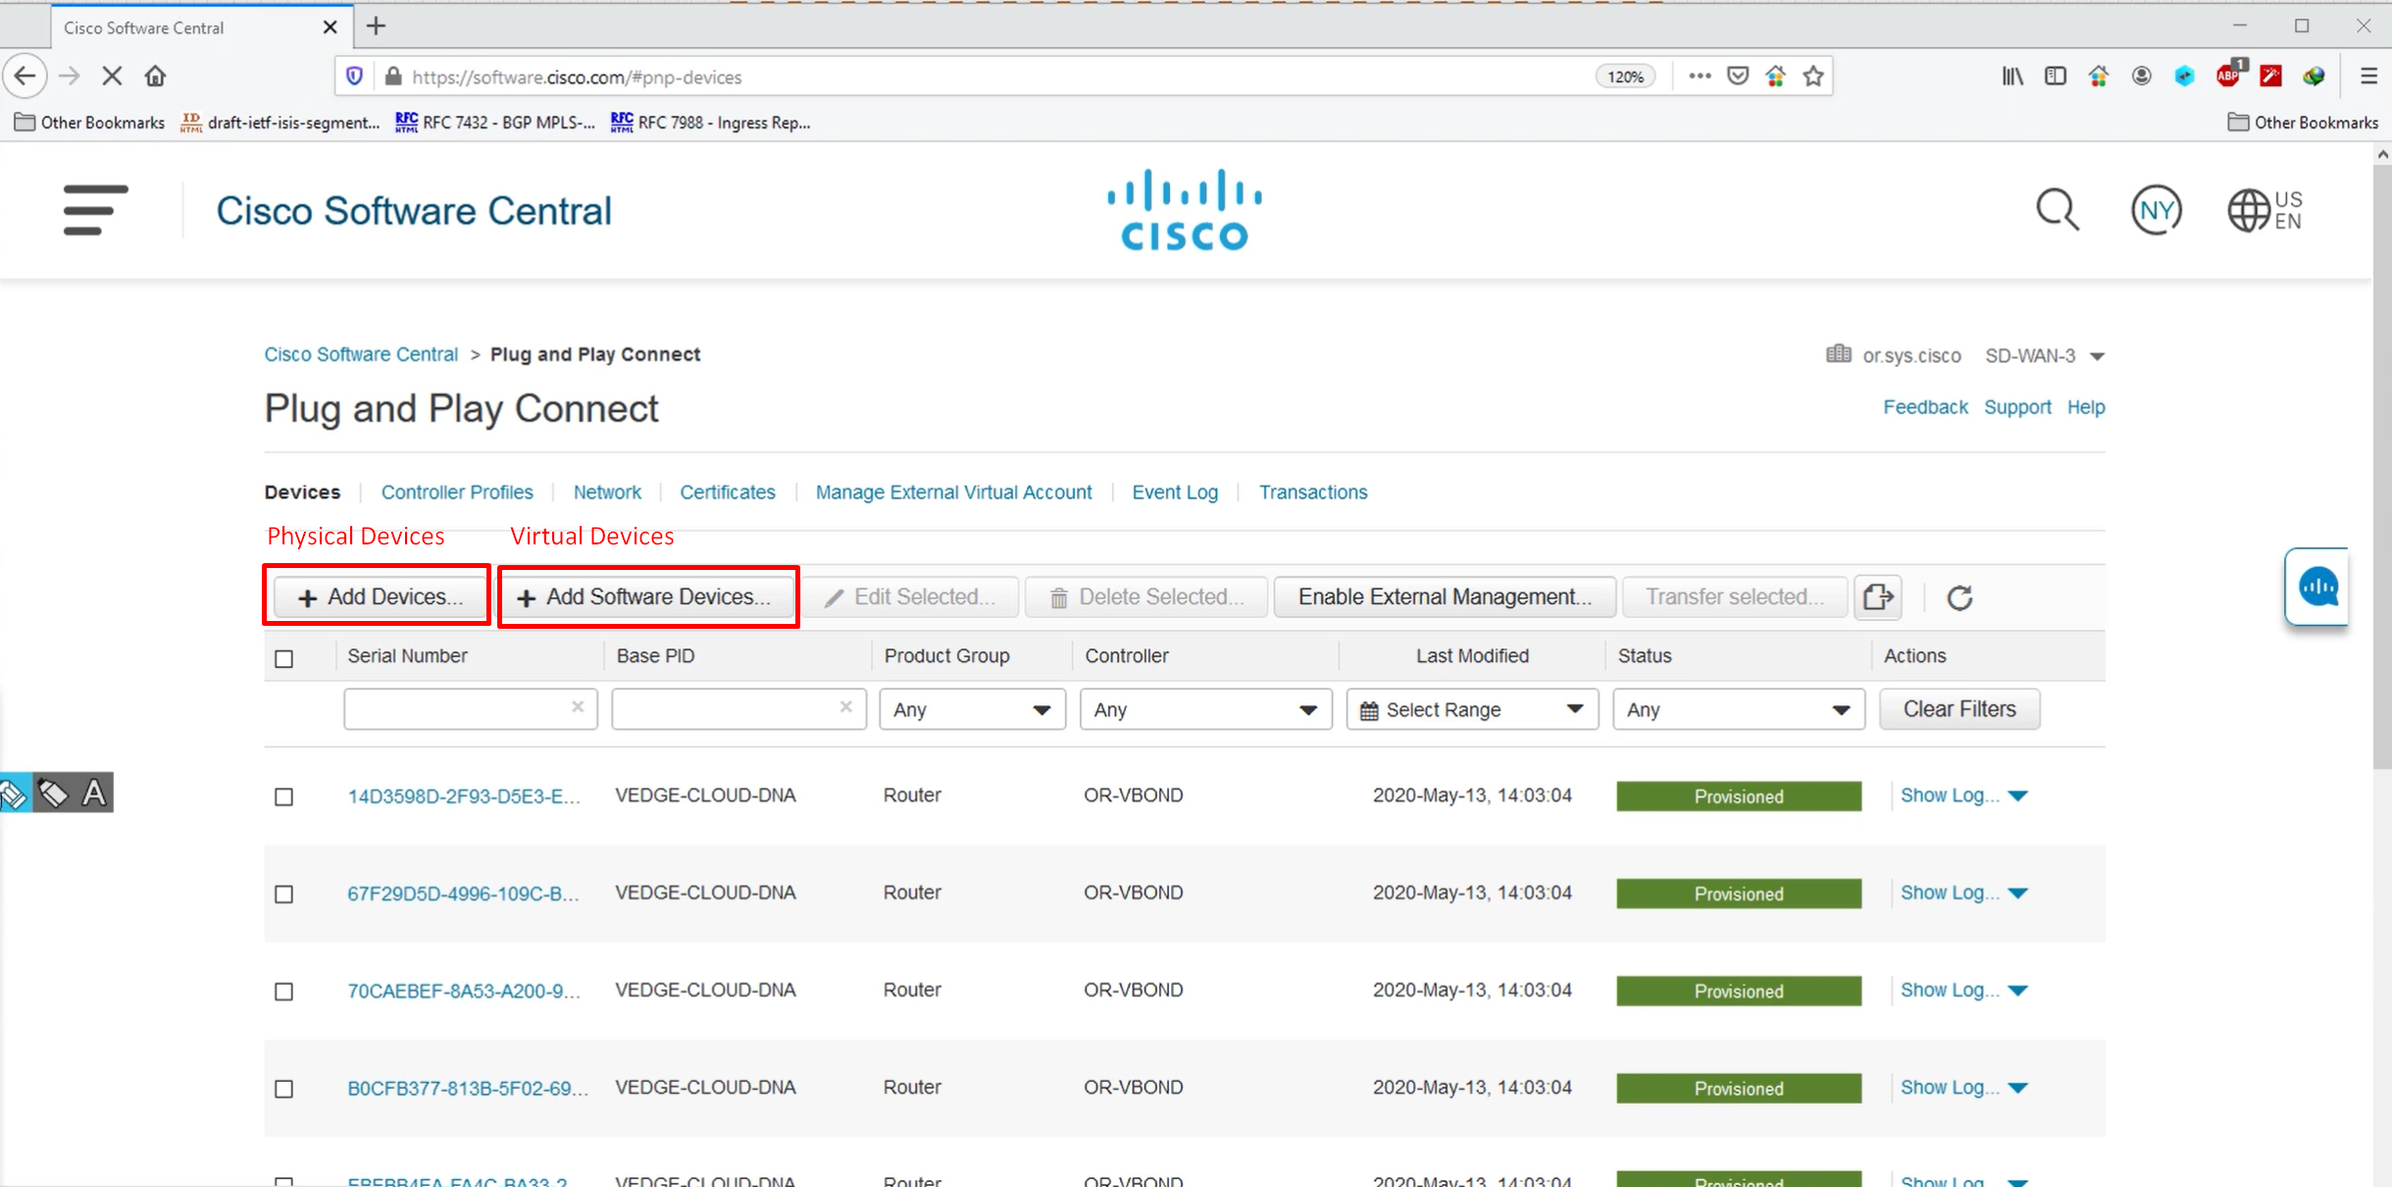Viewport: 2392px width, 1187px height.
Task: Select checkbox for device 70CAEBEF-8A53-A200
Action: pos(284,992)
